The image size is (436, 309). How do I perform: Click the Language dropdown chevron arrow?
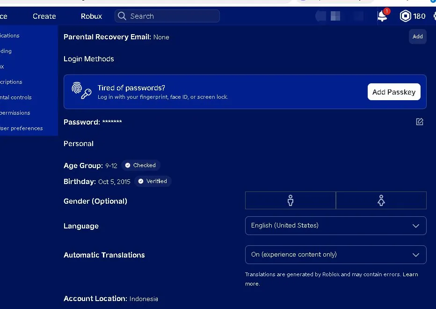[x=416, y=226]
